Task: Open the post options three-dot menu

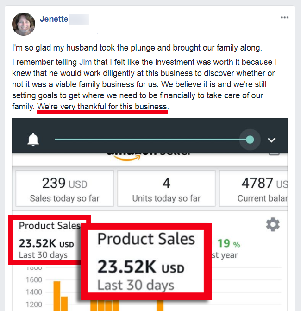Action: [284, 18]
